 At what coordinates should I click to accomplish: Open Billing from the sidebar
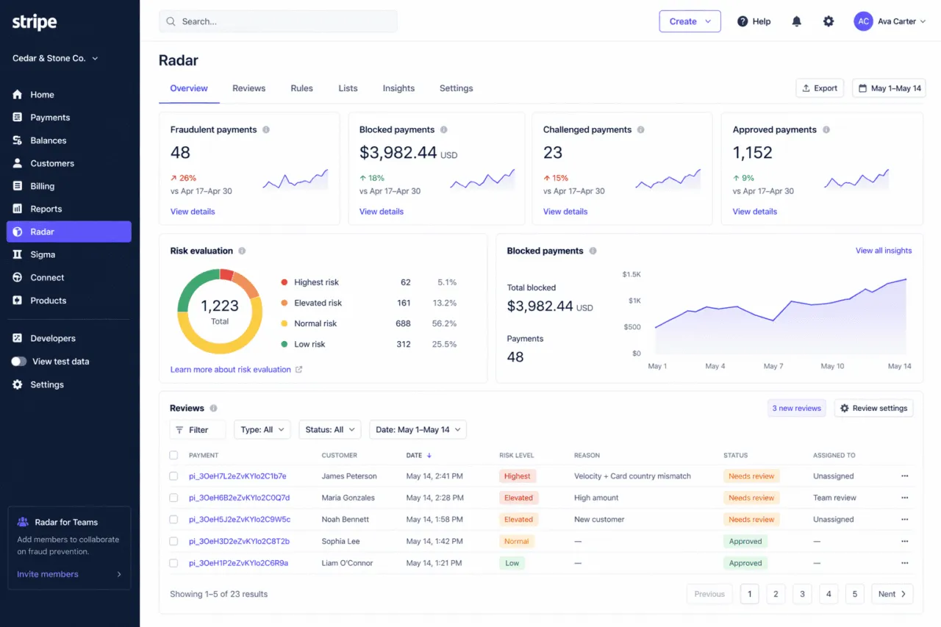coord(69,186)
